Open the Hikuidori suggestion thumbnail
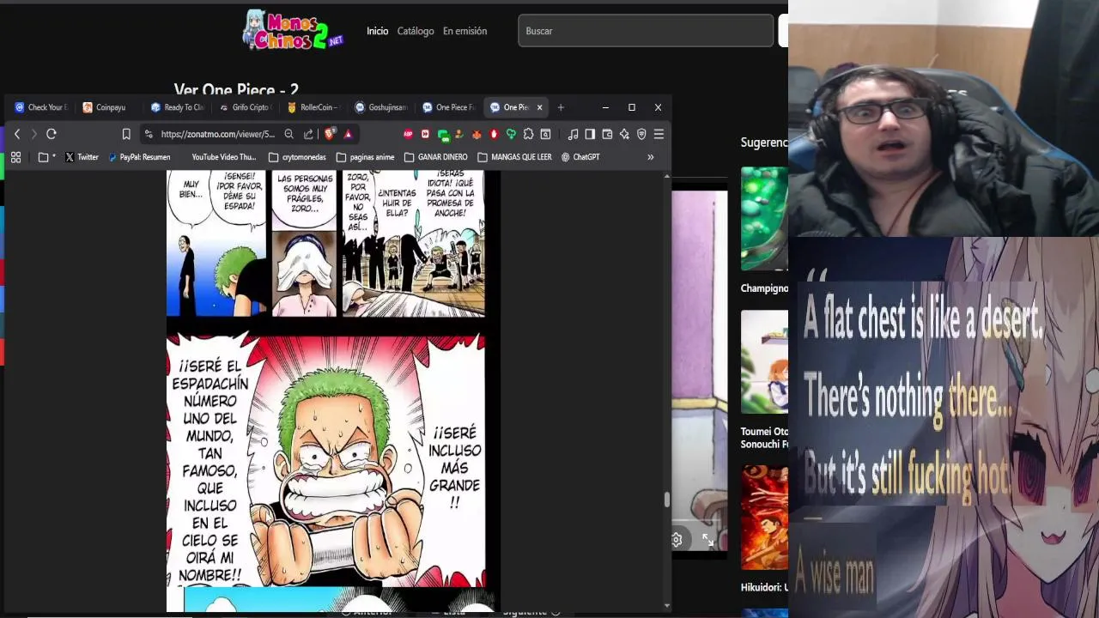 (764, 518)
